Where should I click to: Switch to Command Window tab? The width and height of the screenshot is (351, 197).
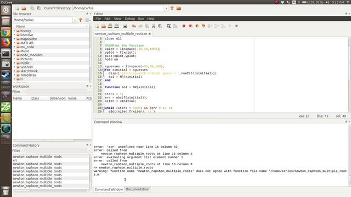(x=109, y=189)
